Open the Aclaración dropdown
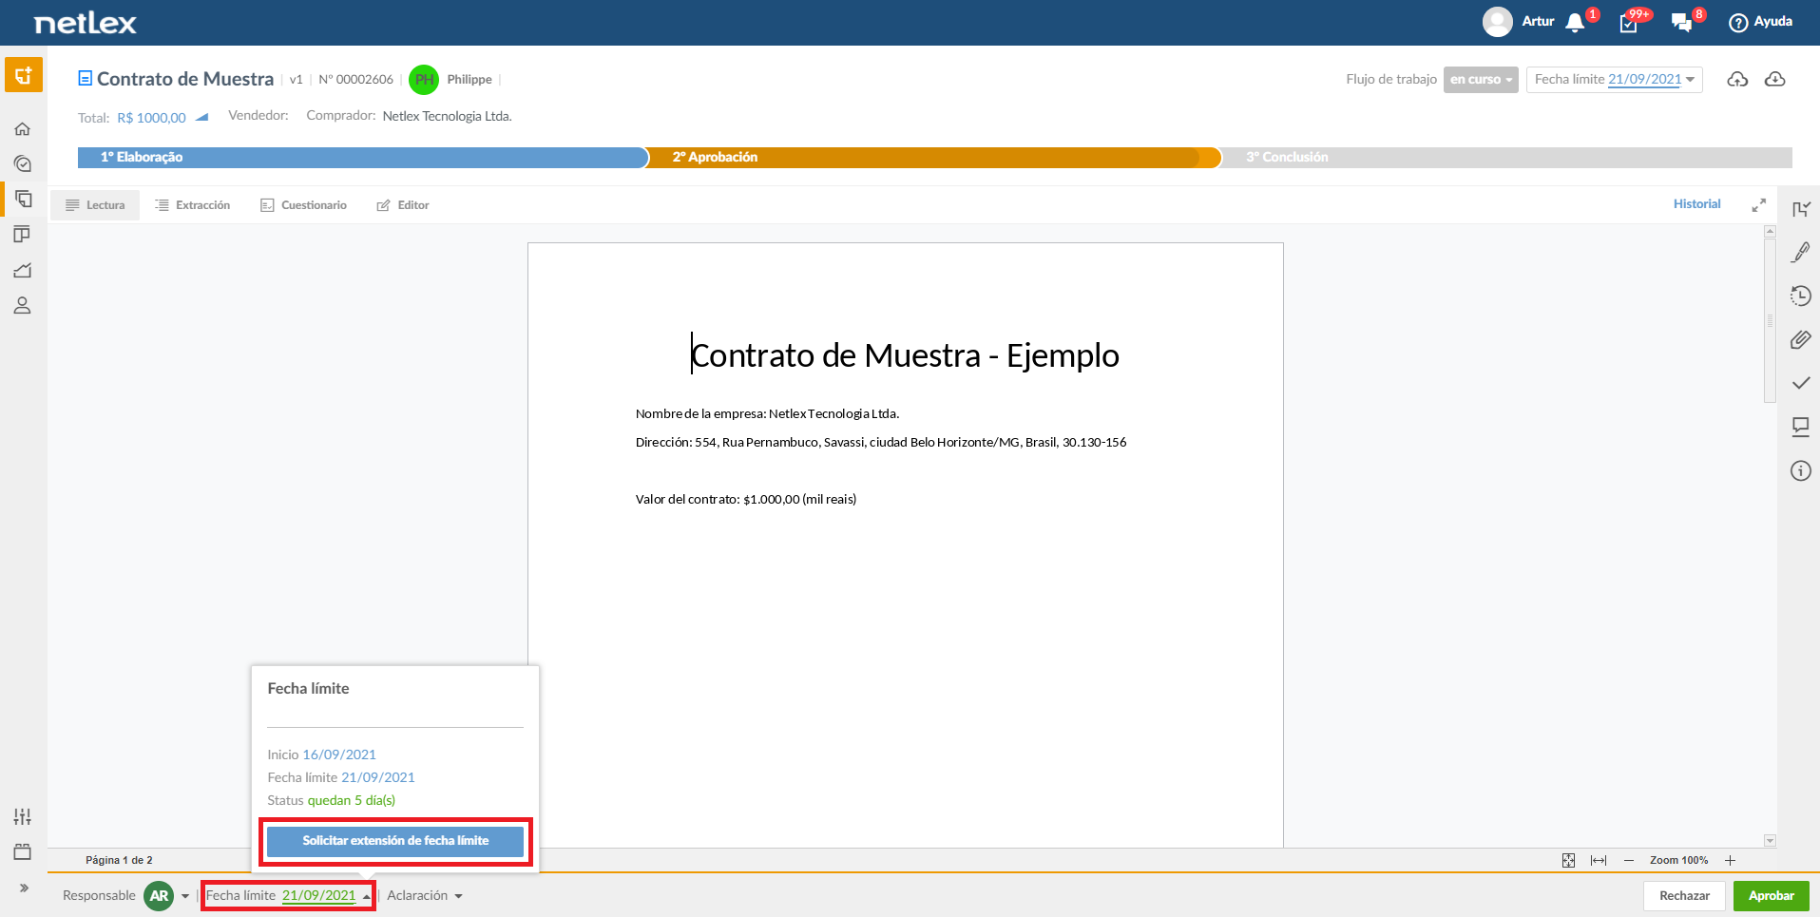Screen dimensions: 1820x917 (x=425, y=895)
